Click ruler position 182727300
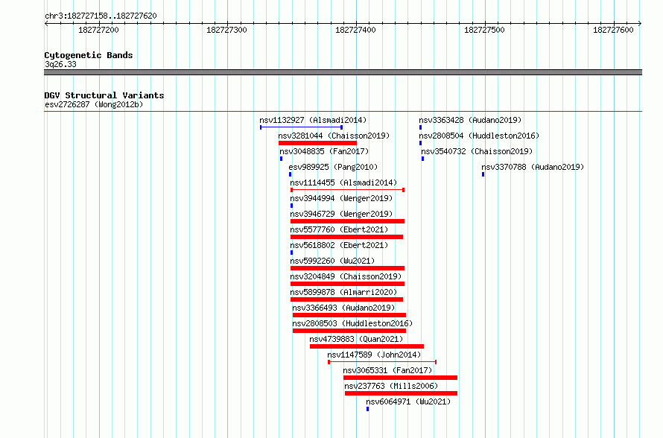Image resolution: width=663 pixels, height=438 pixels. coord(226,30)
